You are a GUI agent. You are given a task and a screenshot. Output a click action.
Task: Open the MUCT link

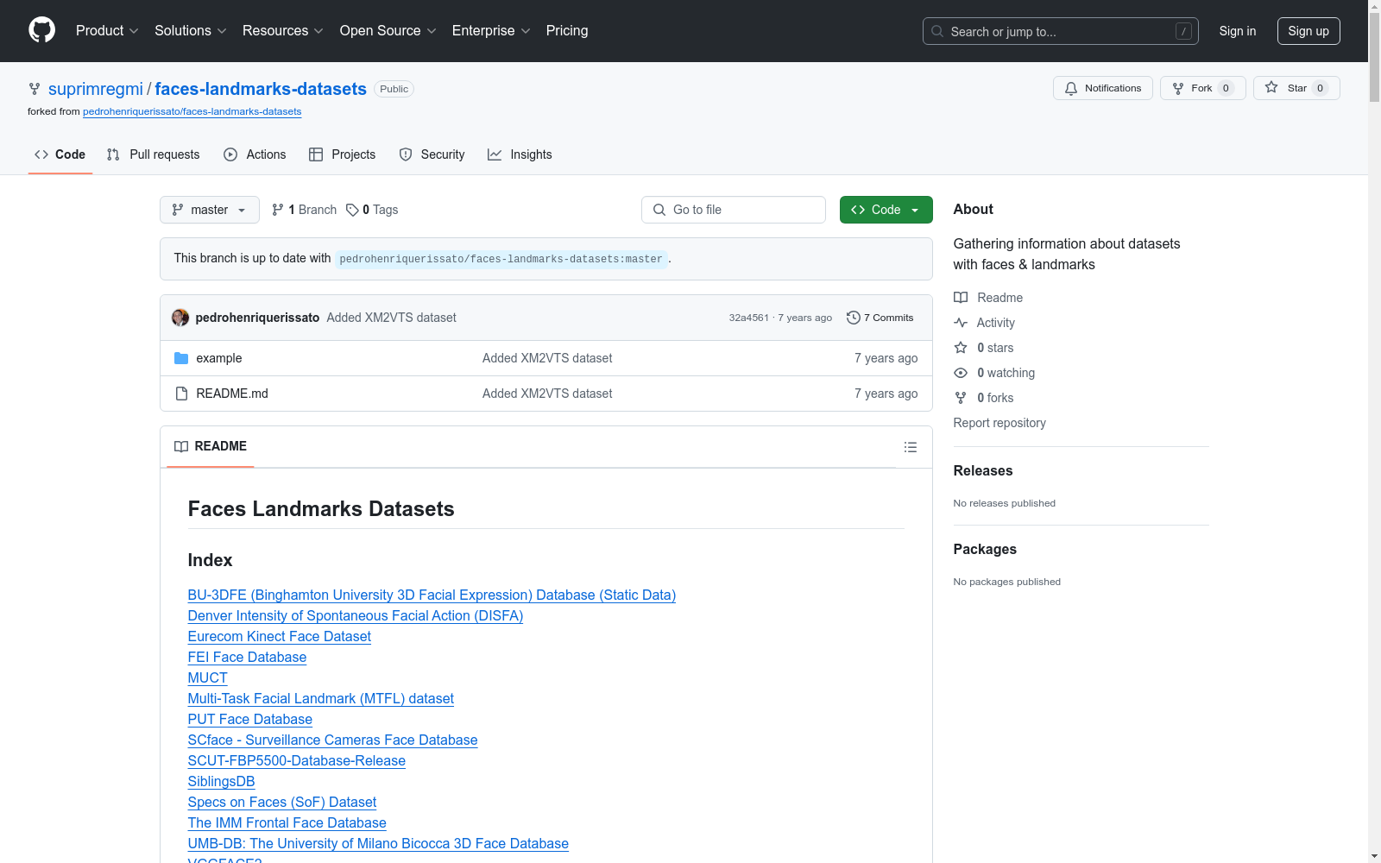click(208, 678)
